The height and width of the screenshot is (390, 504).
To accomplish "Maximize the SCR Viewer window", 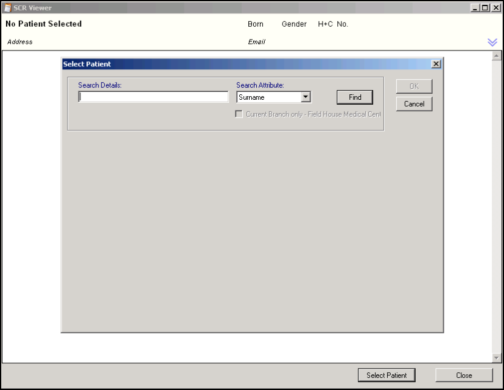I will point(485,8).
